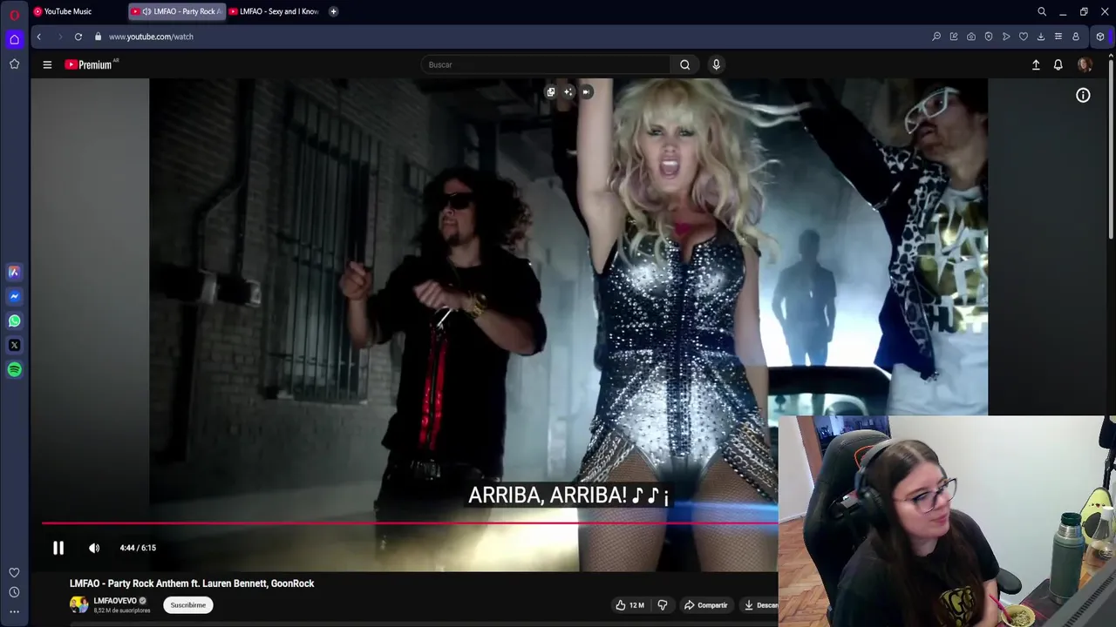Image resolution: width=1116 pixels, height=627 pixels.
Task: Open the Opera profile person icon
Action: (1076, 37)
